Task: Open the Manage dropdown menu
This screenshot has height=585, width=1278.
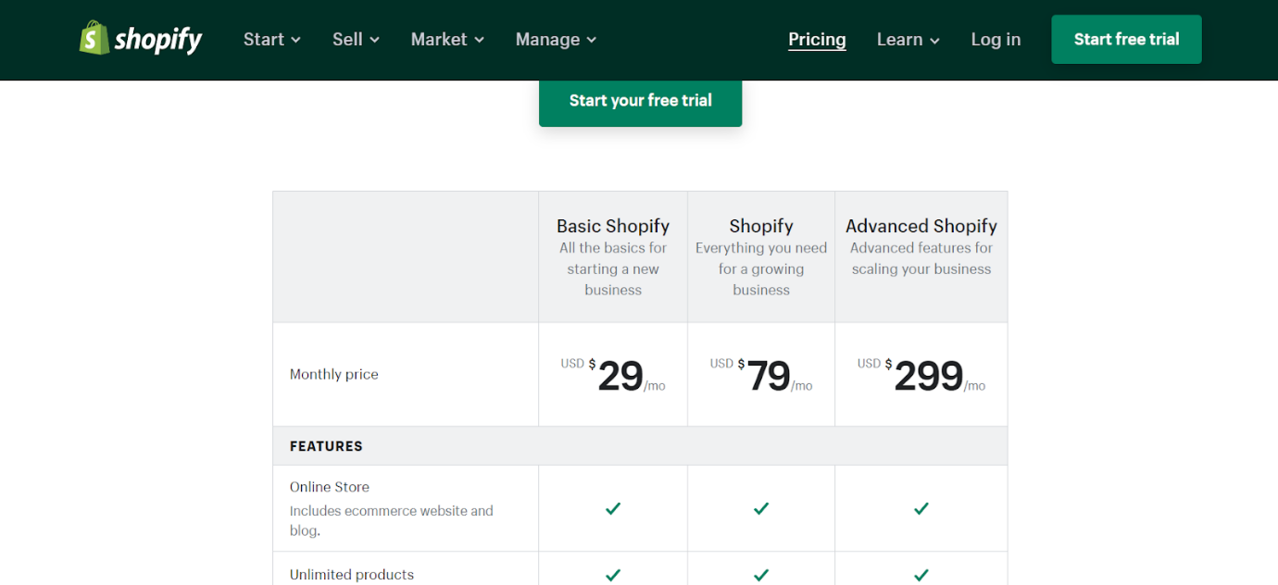Action: (557, 39)
